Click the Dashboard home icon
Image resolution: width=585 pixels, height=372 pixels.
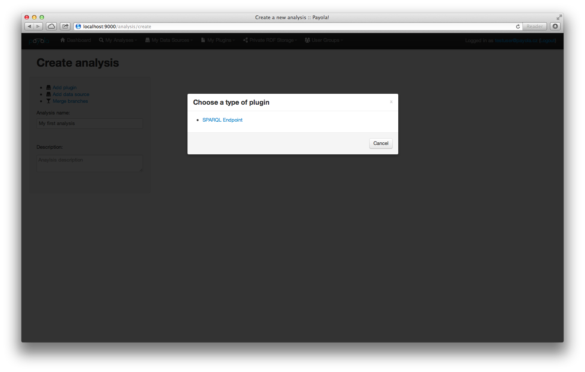[x=63, y=40]
